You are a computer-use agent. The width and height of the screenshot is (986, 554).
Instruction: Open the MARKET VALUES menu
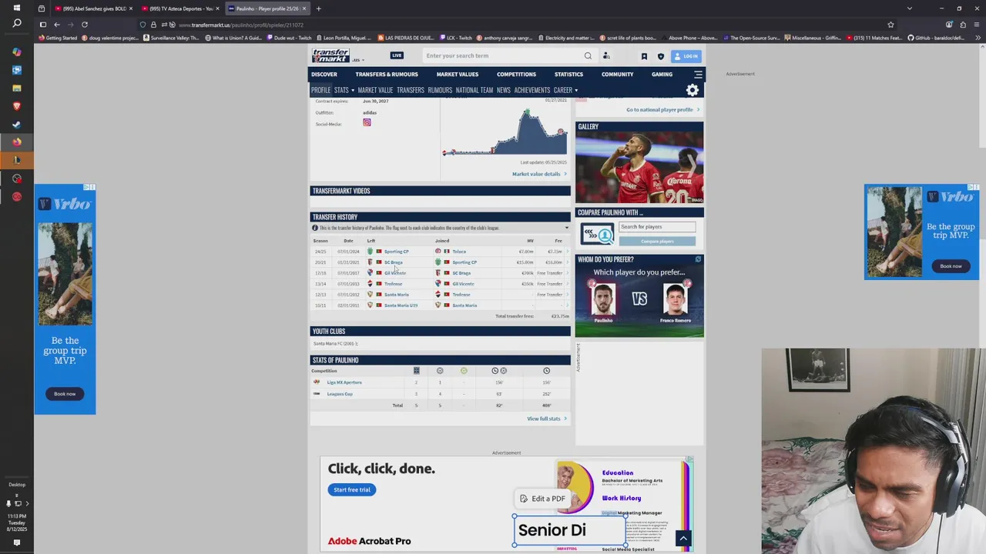(458, 75)
